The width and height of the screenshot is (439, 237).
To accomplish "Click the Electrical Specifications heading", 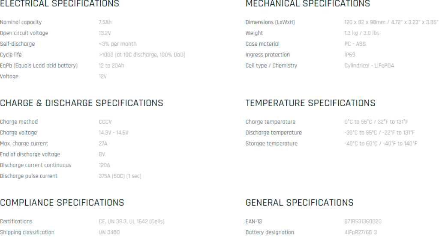I will tap(60, 4).
